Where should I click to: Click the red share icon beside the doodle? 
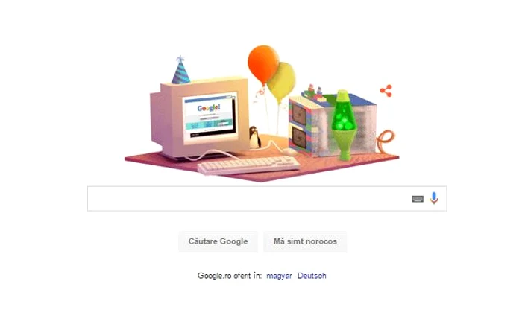tap(386, 91)
